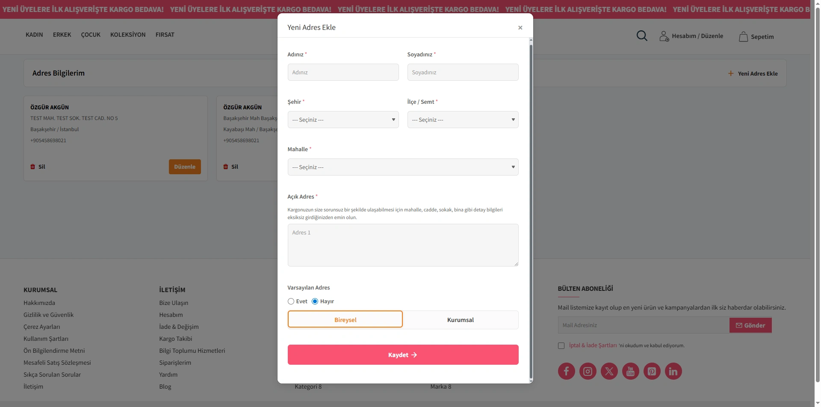
Task: Expand the Şehir dropdown
Action: point(343,120)
